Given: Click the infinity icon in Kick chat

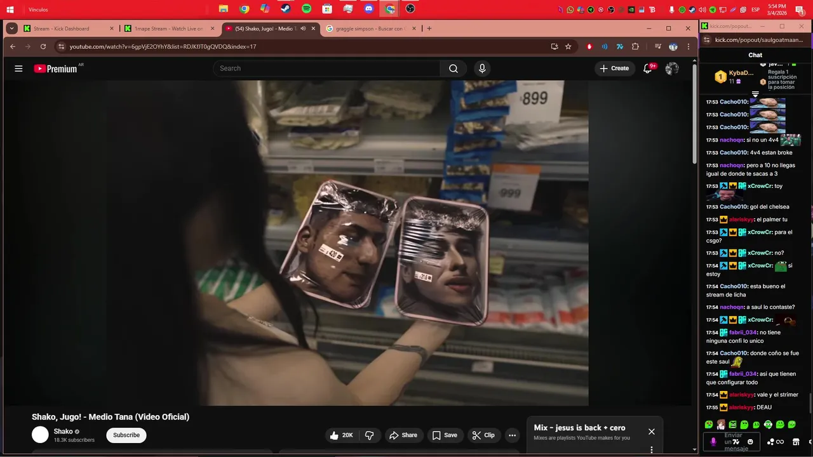Looking at the screenshot, I should [x=780, y=442].
